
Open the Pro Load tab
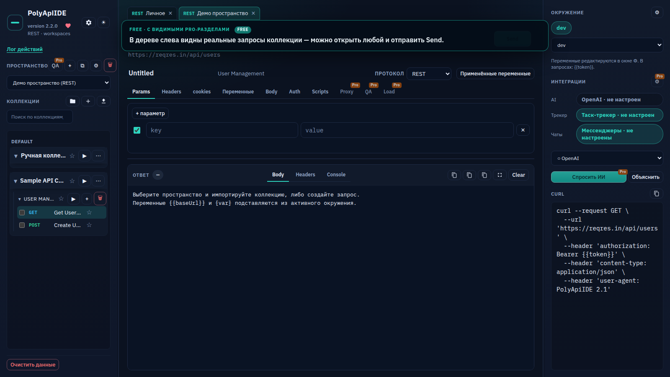coord(389,92)
